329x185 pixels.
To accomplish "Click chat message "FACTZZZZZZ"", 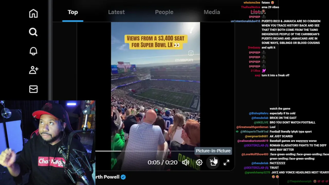I will point(278,163).
